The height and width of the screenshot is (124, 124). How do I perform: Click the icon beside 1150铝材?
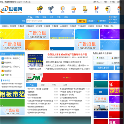(x=110, y=17)
